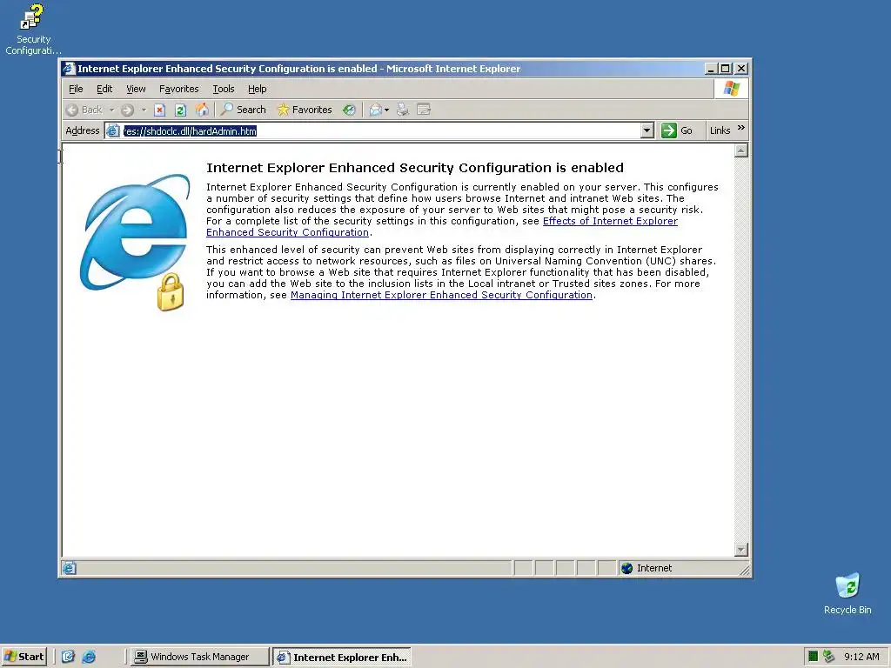Click the Forward arrow button
The image size is (891, 668).
point(127,110)
